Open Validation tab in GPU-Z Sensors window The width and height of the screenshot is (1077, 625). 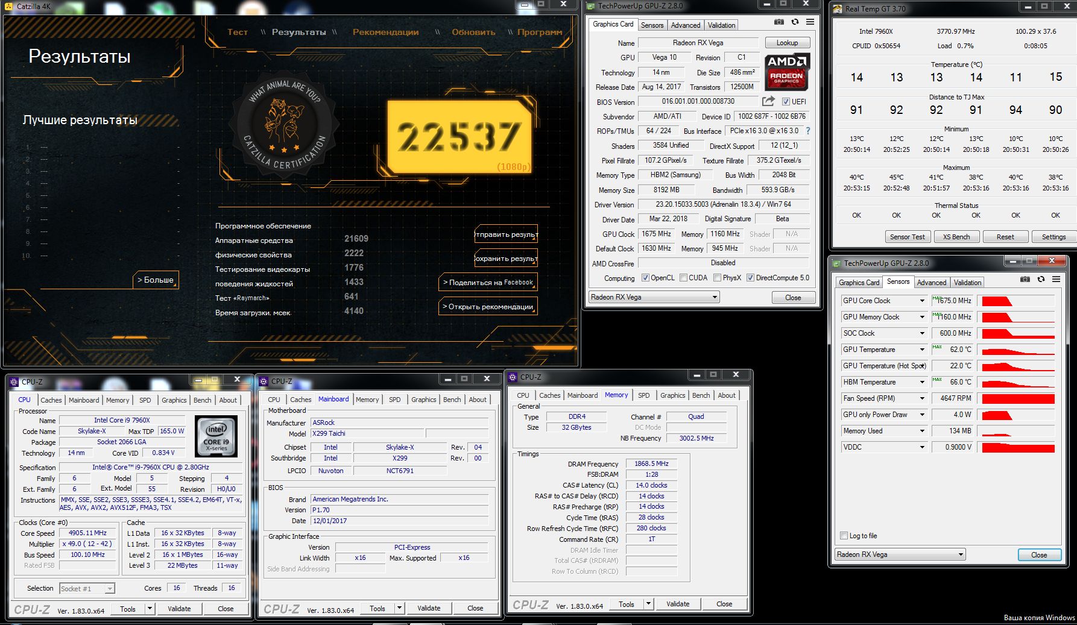967,283
